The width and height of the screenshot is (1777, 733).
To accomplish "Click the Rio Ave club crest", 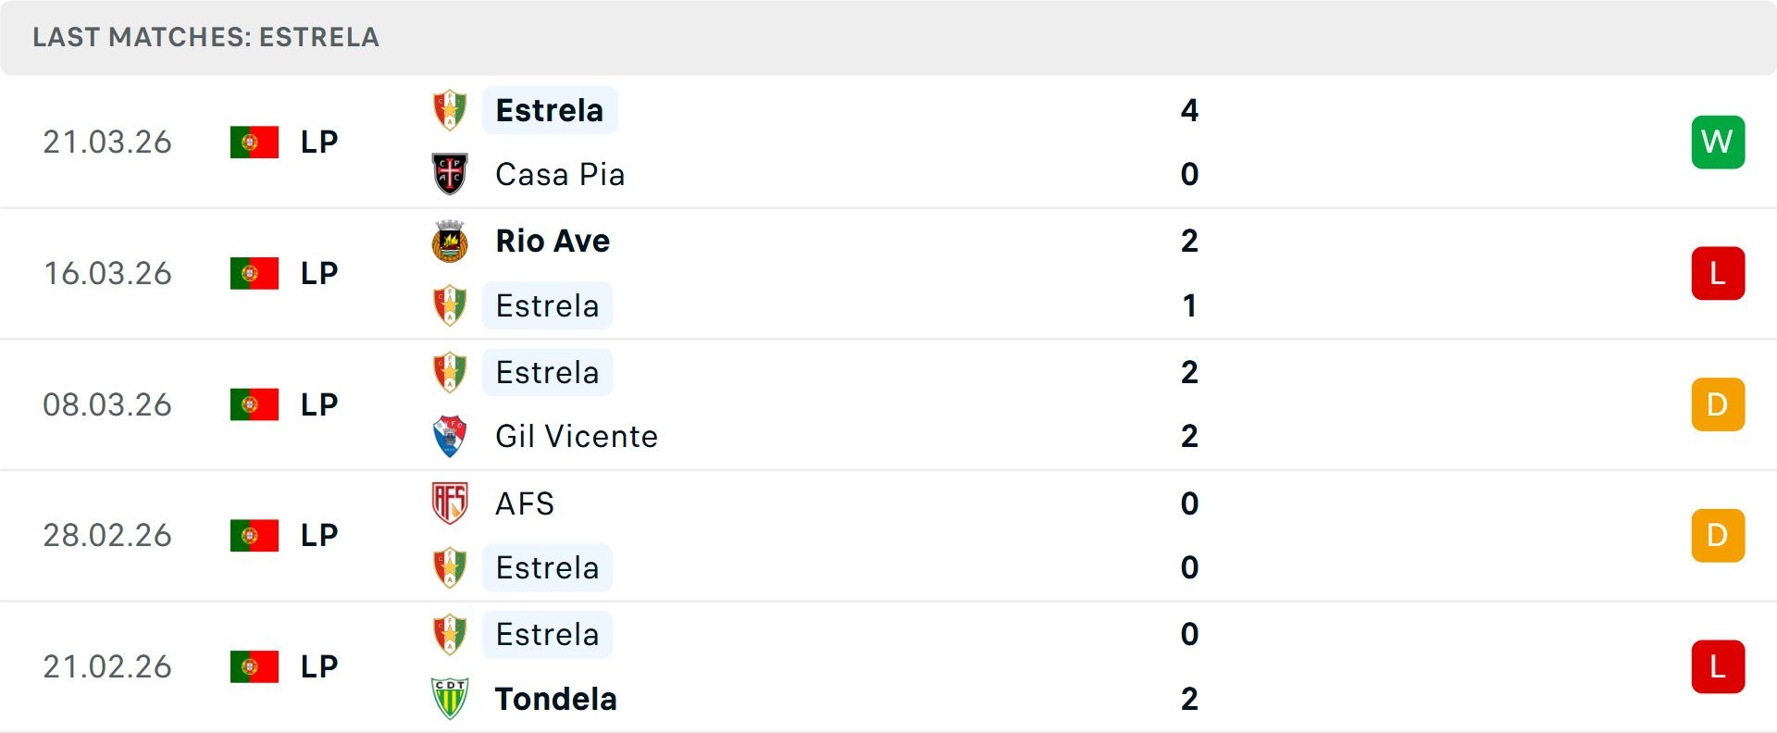I will (450, 242).
